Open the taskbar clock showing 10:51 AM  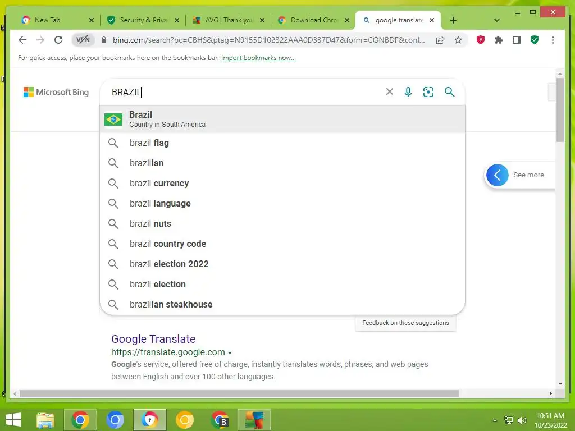coord(550,420)
